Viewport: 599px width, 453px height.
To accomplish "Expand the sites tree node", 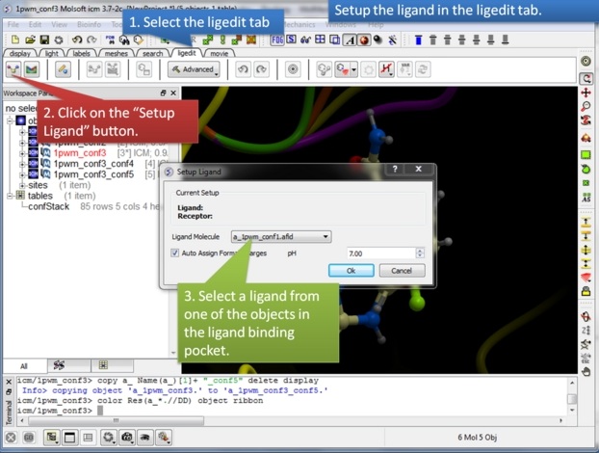I will click(x=23, y=185).
